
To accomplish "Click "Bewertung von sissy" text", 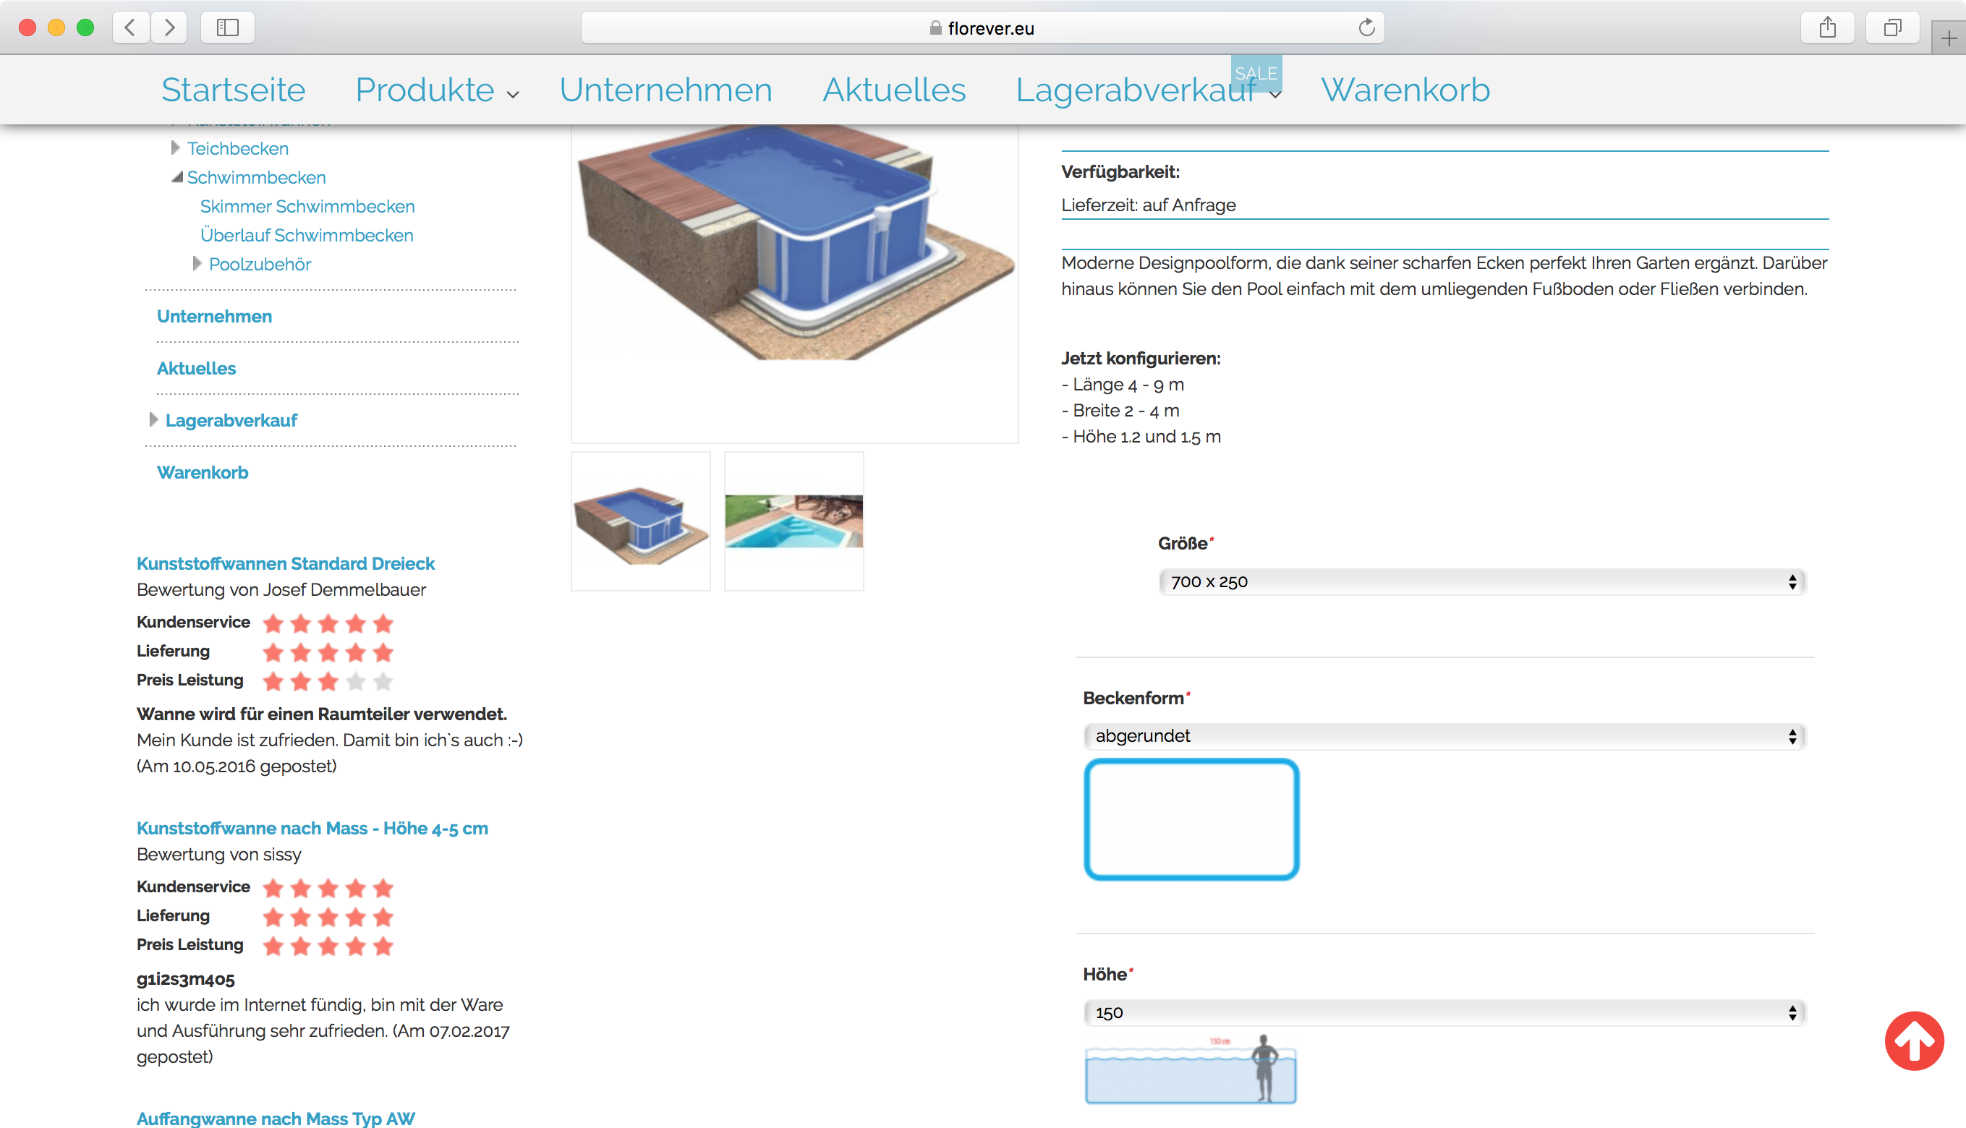I will 219,854.
